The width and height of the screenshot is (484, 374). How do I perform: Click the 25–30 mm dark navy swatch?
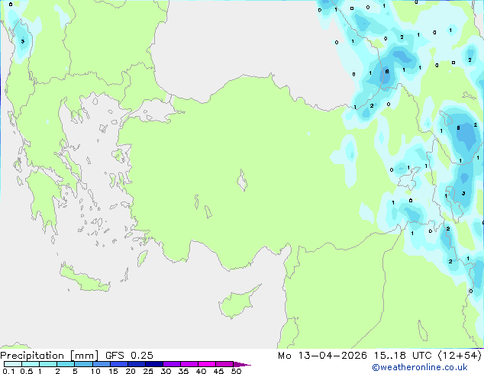(153, 364)
